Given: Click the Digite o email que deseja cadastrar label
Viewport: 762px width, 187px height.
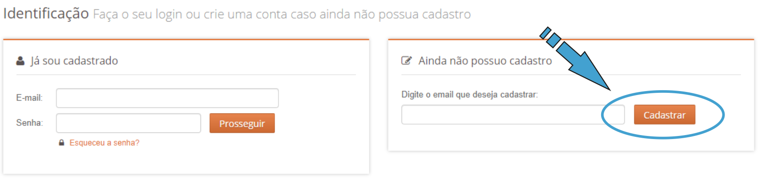Looking at the screenshot, I should 469,95.
